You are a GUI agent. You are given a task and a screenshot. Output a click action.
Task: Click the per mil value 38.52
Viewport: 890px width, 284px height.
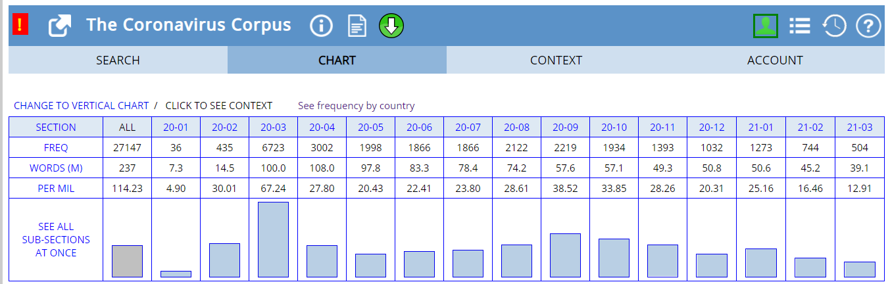[565, 189]
